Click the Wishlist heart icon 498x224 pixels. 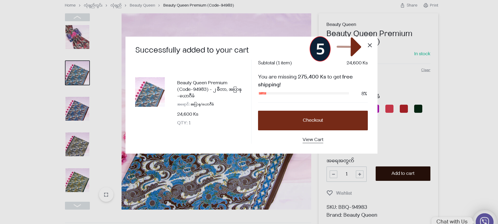coord(330,193)
